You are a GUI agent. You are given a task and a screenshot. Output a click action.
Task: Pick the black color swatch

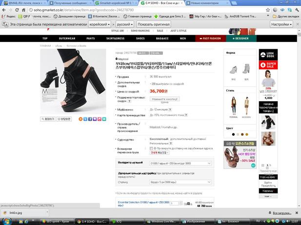click(x=233, y=134)
